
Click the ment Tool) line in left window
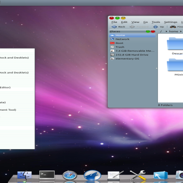8,110
